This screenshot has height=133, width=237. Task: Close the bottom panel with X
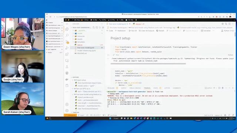coord(233,88)
